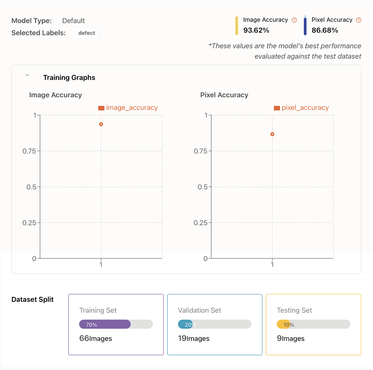Click the orange pixel_accuracy legend swatch
373x370 pixels.
point(277,108)
